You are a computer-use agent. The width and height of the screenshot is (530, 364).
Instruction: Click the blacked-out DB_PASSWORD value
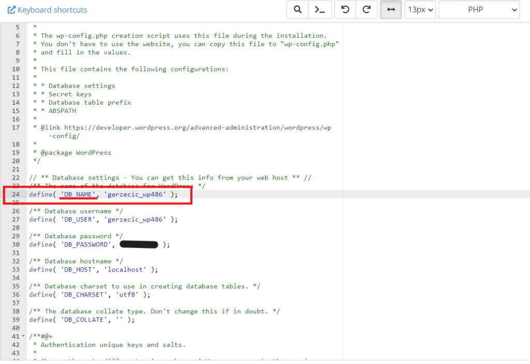click(139, 244)
